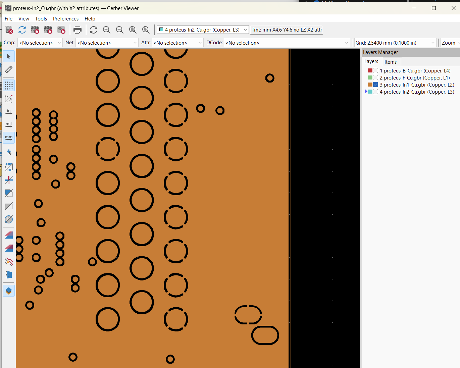Click red color swatch of proteus-B_Cu layer
The height and width of the screenshot is (368, 460).
click(370, 70)
